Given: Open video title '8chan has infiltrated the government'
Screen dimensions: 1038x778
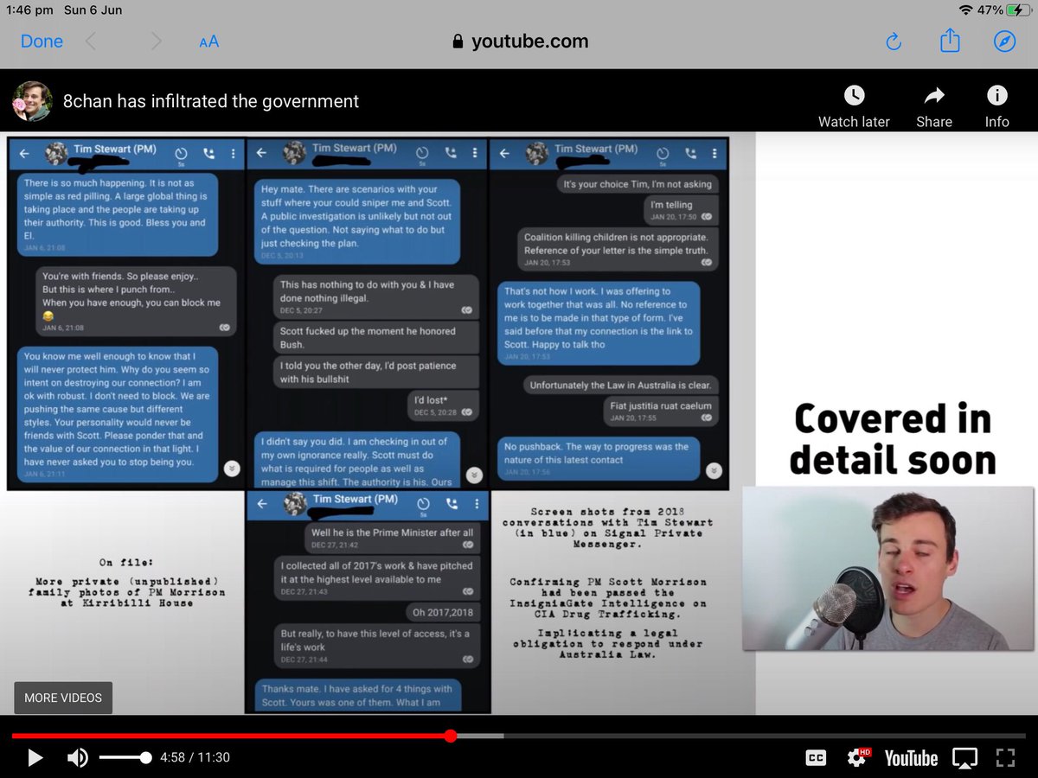Looking at the screenshot, I should pyautogui.click(x=210, y=101).
